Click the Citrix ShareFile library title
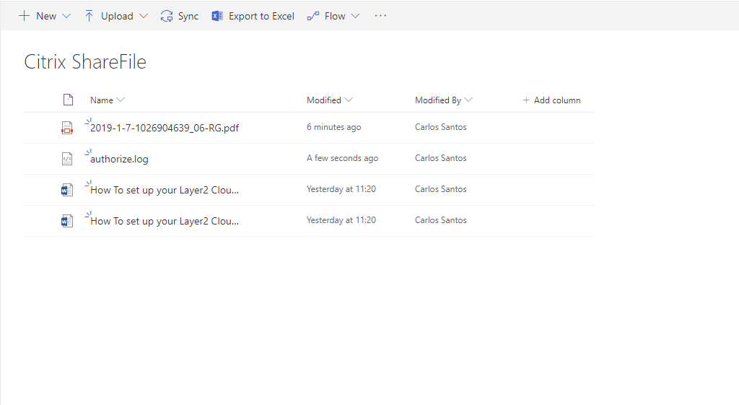Screen dimensions: 739x405 coord(85,62)
